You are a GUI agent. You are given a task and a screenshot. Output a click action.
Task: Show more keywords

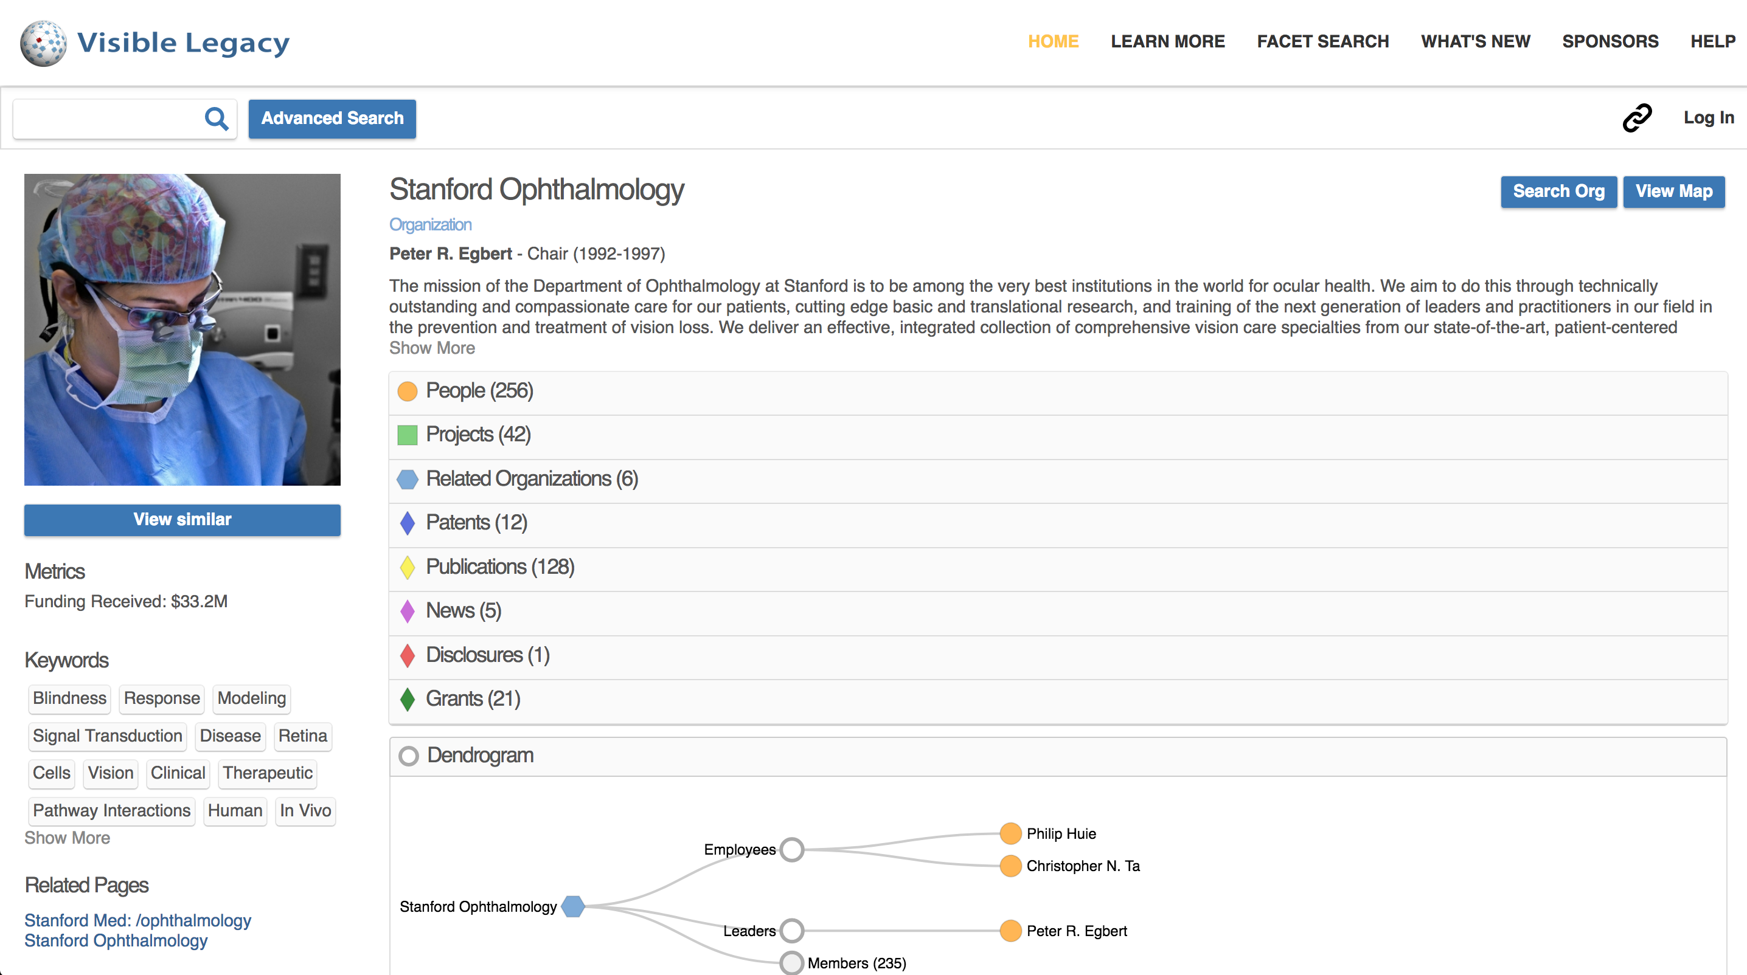(x=66, y=838)
